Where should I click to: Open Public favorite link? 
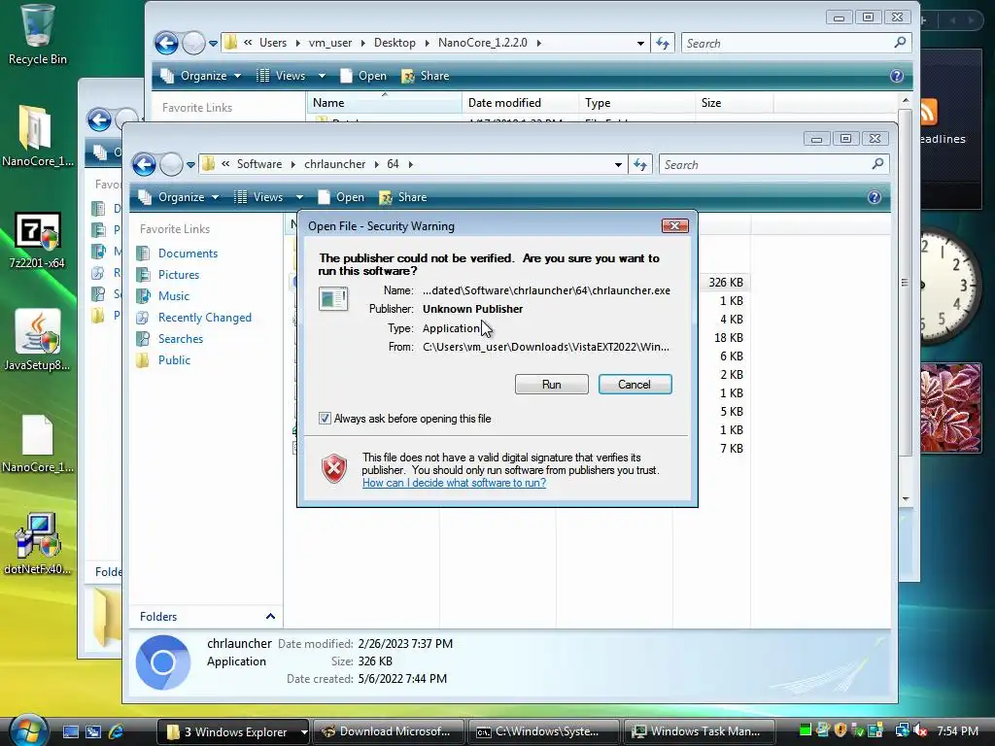pos(174,360)
